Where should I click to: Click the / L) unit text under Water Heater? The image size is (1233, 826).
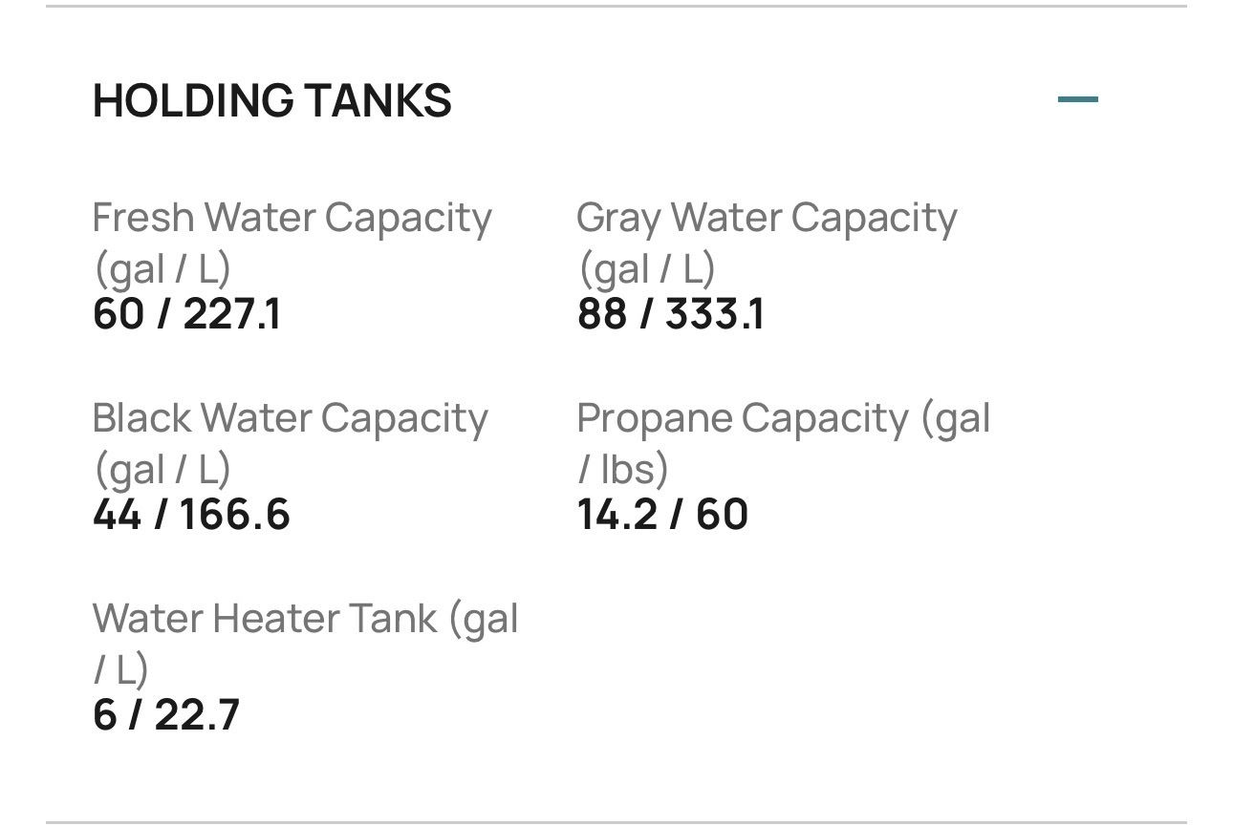click(121, 670)
